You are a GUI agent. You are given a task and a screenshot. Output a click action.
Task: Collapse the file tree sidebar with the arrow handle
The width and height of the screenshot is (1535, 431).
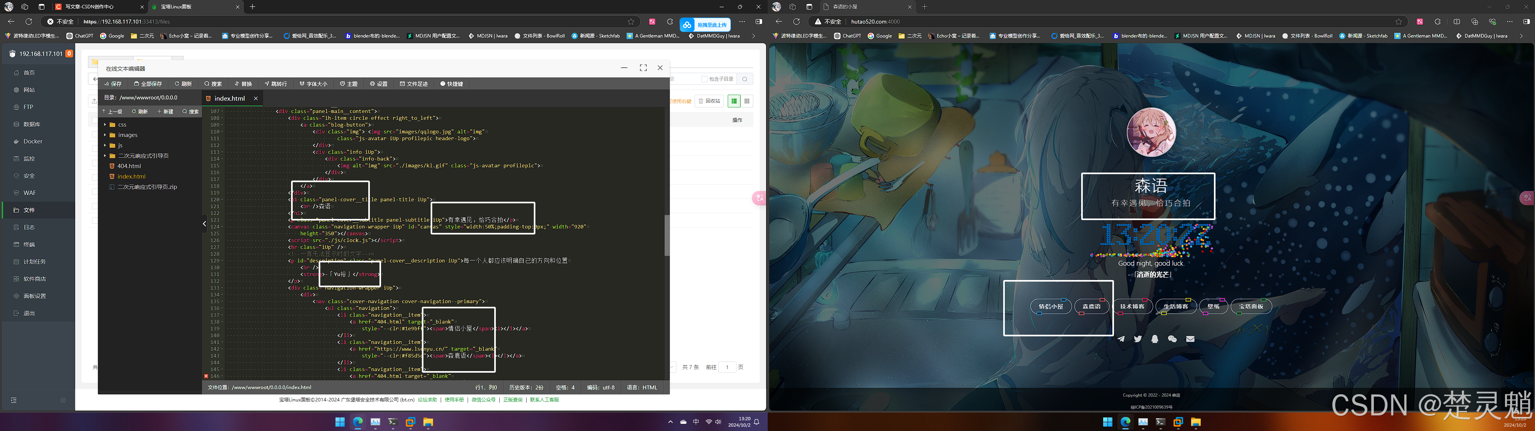(204, 224)
